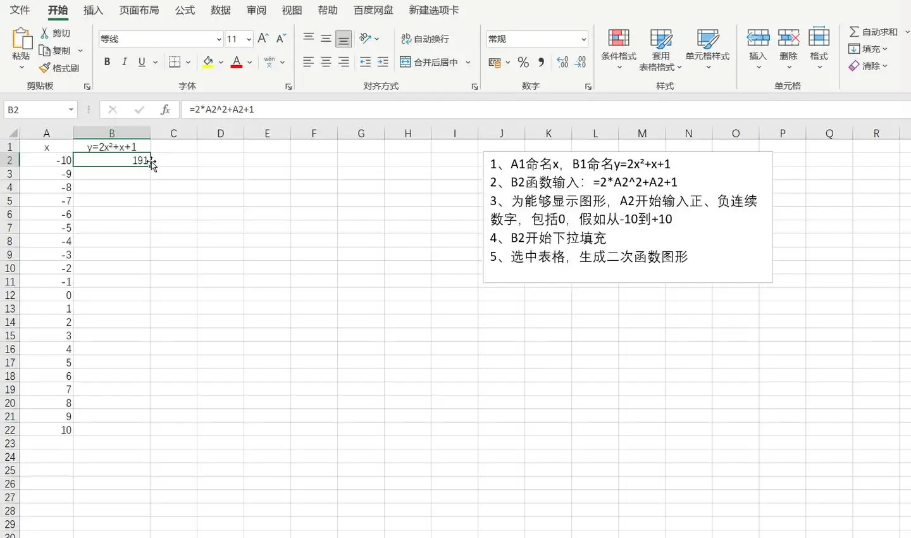
Task: Click the Increase Decimal icon
Action: [562, 62]
